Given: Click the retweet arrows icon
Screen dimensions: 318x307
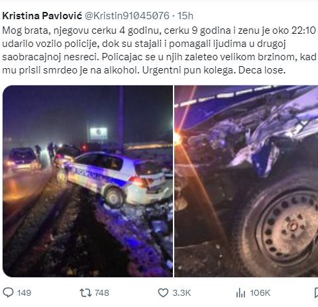Looking at the screenshot, I should (85, 293).
